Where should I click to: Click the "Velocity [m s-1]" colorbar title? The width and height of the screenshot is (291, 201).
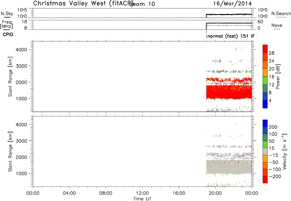pyautogui.click(x=284, y=152)
